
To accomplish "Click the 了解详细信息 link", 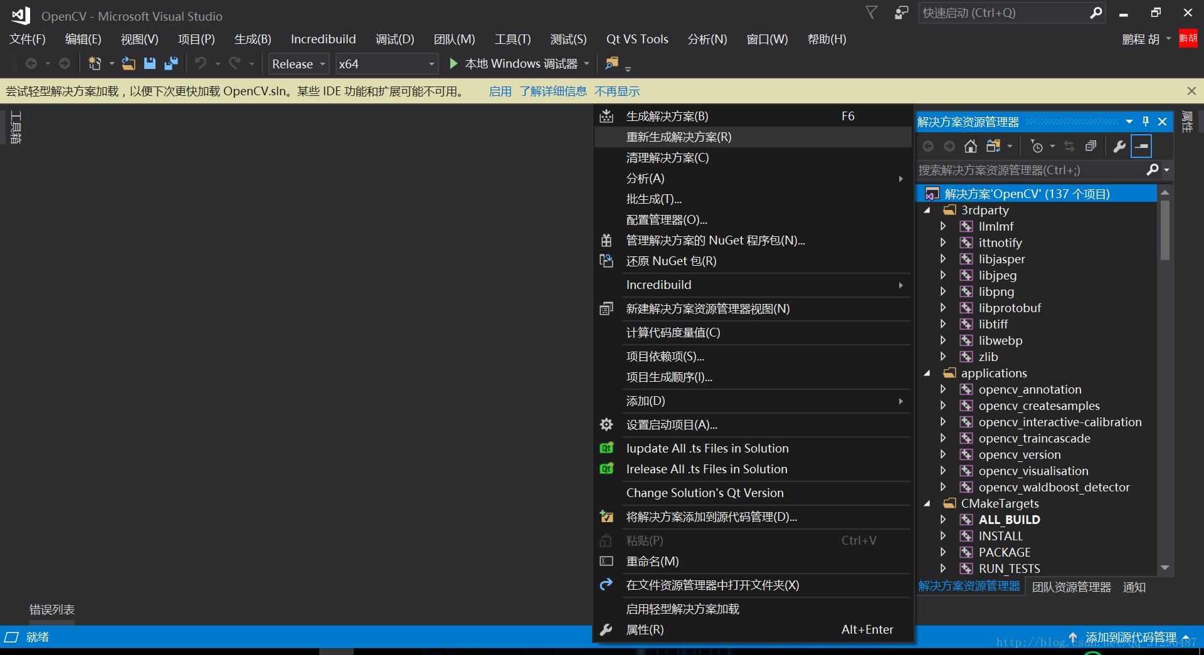I will tap(553, 92).
